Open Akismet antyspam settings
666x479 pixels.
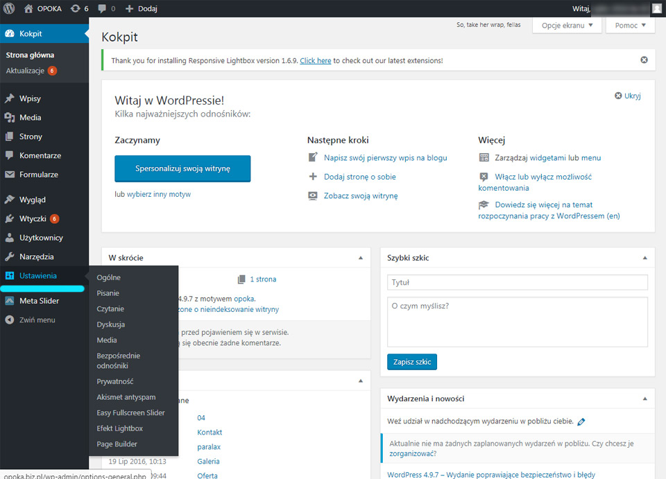[126, 397]
